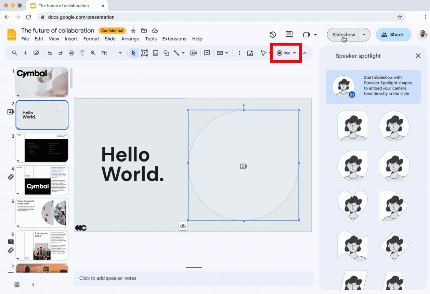Click the insert image icon

[x=156, y=53]
